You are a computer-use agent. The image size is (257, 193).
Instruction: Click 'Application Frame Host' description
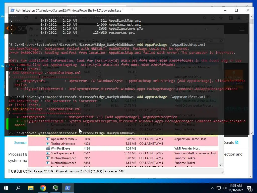190,139
